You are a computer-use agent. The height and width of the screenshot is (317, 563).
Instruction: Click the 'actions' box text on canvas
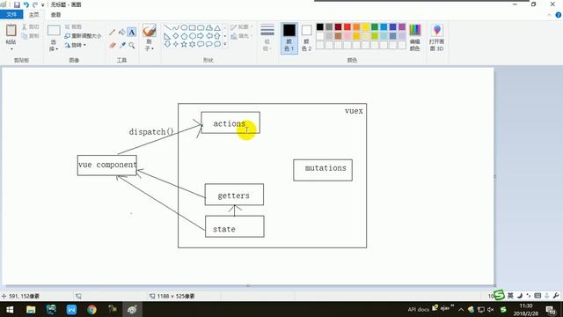click(229, 123)
